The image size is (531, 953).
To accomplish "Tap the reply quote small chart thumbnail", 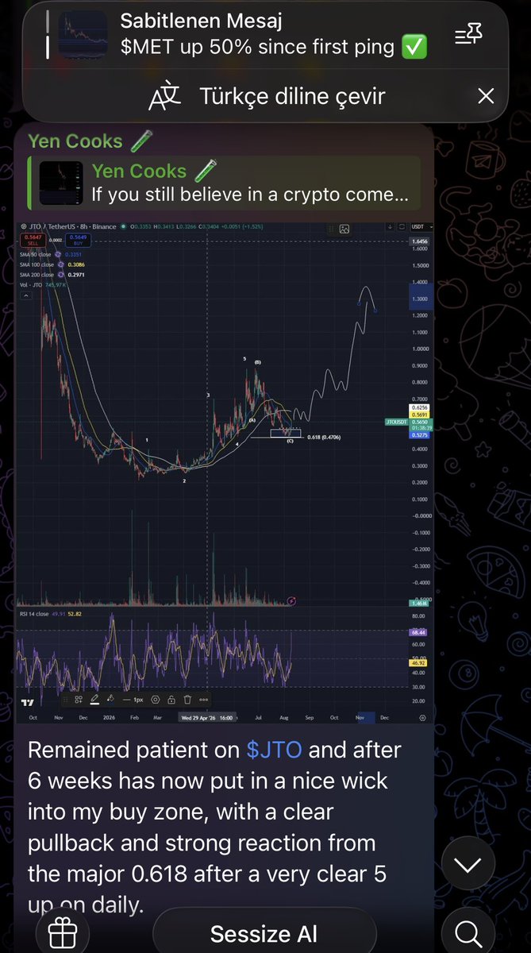I will [x=62, y=182].
